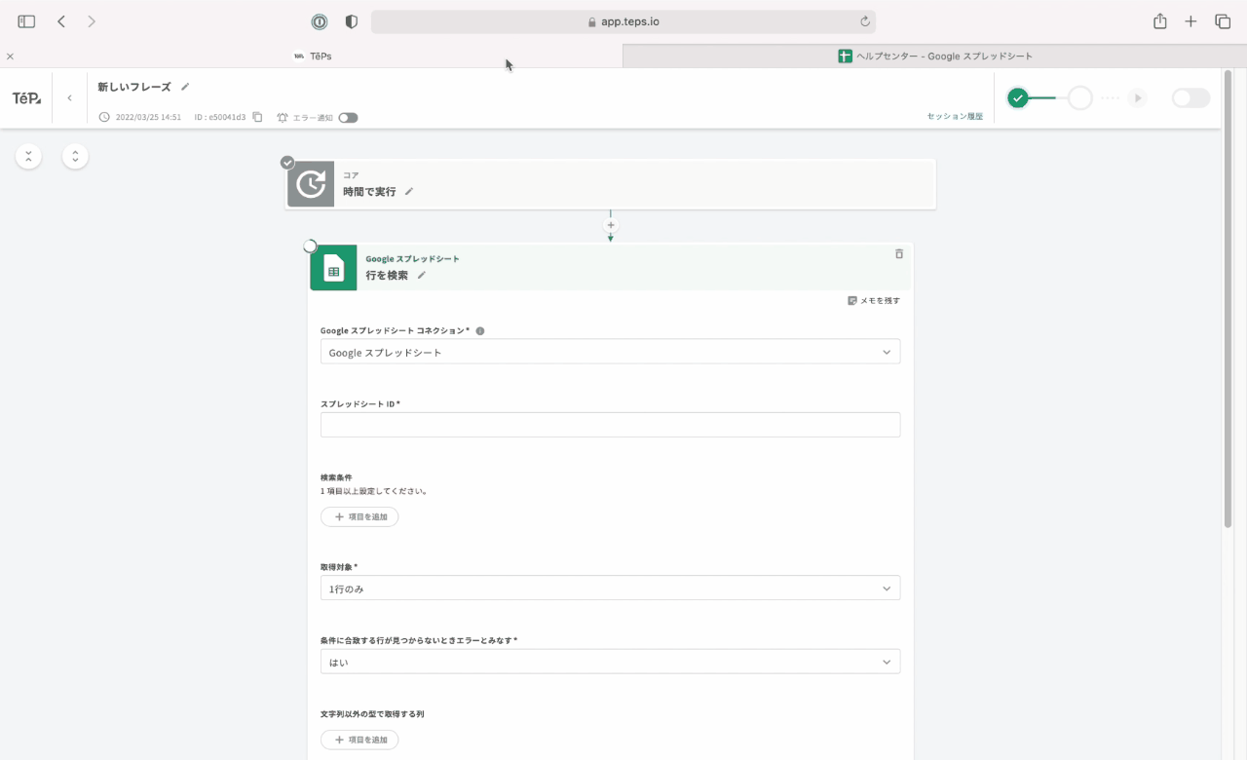Open the Google スプレッドシート コネクション dropdown
The image size is (1247, 760).
click(x=610, y=352)
